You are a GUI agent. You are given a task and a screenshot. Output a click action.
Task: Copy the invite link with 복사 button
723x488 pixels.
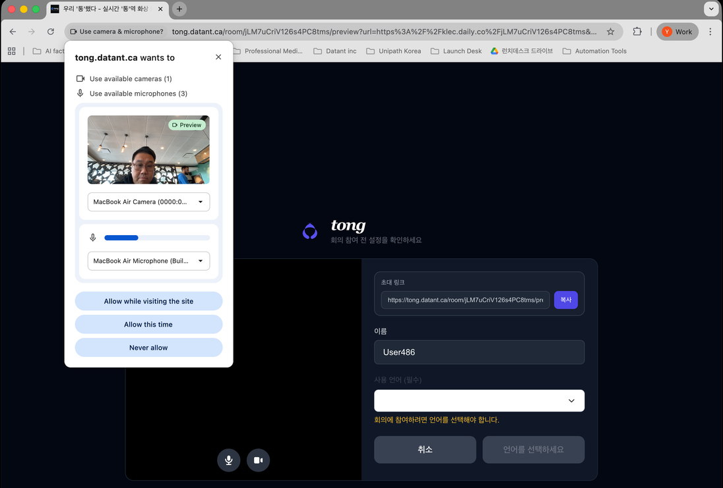[x=566, y=300]
